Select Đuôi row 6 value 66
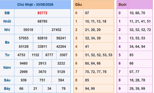 [131, 63]
